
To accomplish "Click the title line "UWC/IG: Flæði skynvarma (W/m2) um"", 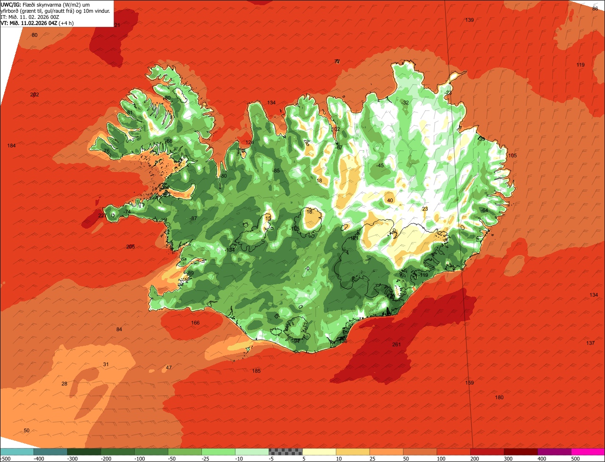I will pos(45,4).
